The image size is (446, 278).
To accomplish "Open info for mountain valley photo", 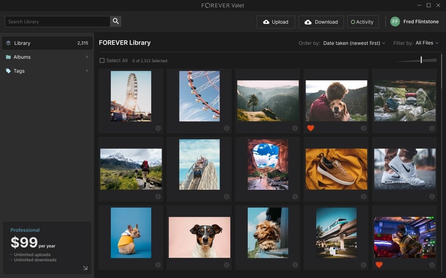I will (295, 128).
